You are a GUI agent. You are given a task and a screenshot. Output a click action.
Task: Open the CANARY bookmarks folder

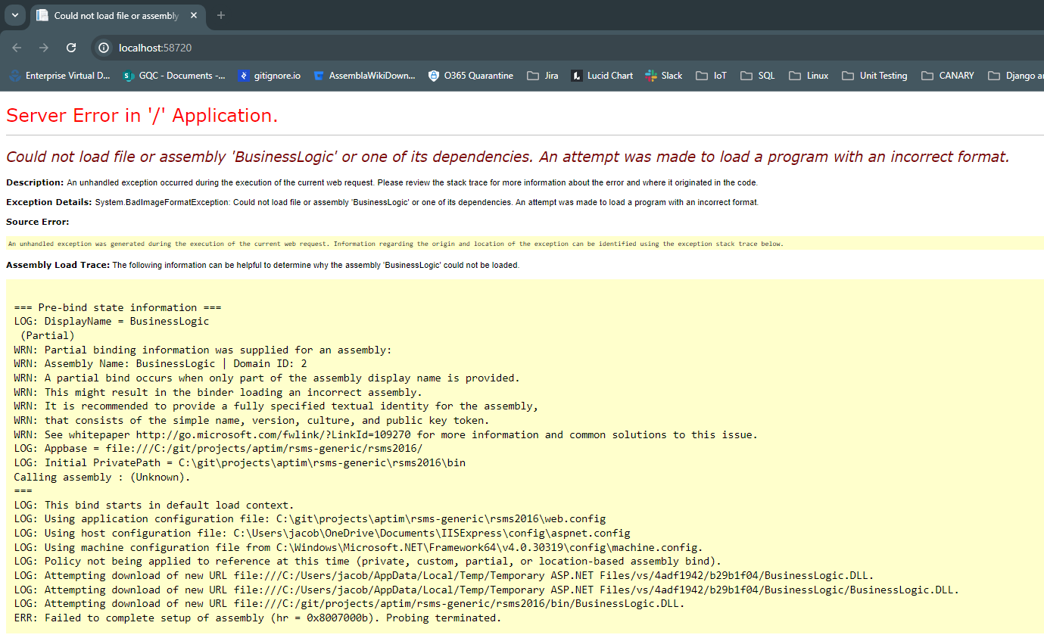click(x=948, y=76)
